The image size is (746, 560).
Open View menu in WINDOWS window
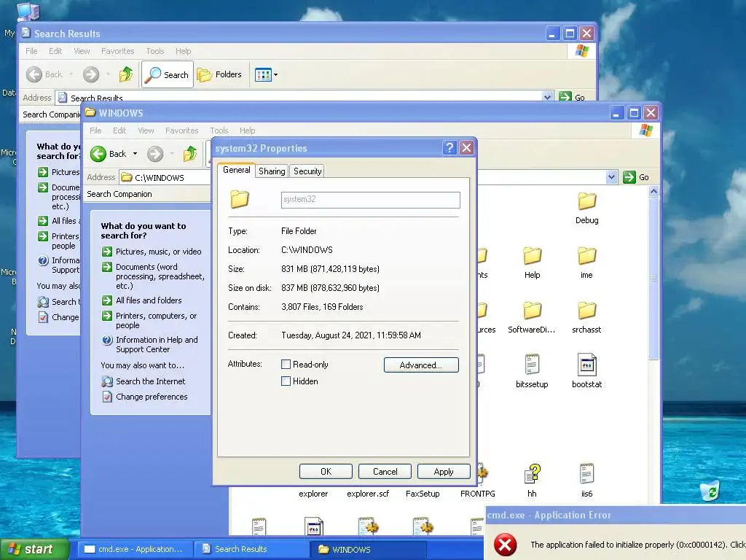pyautogui.click(x=146, y=131)
